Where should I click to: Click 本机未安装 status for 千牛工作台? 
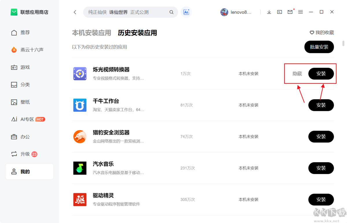pos(248,105)
